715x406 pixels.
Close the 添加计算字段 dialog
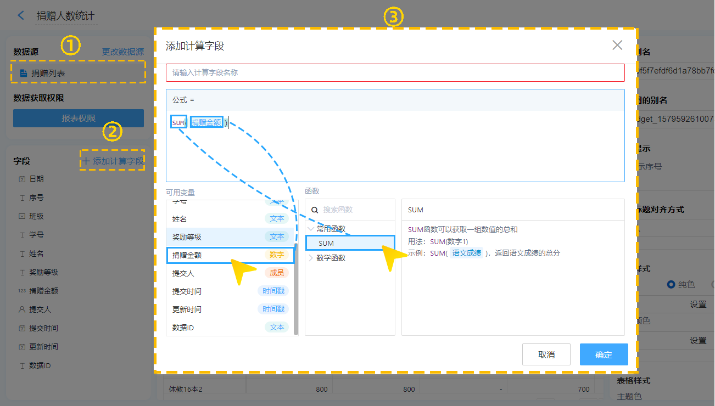click(617, 46)
